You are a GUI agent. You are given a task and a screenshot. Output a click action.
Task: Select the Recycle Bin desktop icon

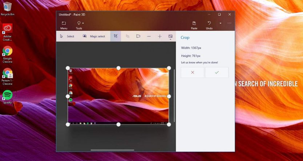coord(8,9)
